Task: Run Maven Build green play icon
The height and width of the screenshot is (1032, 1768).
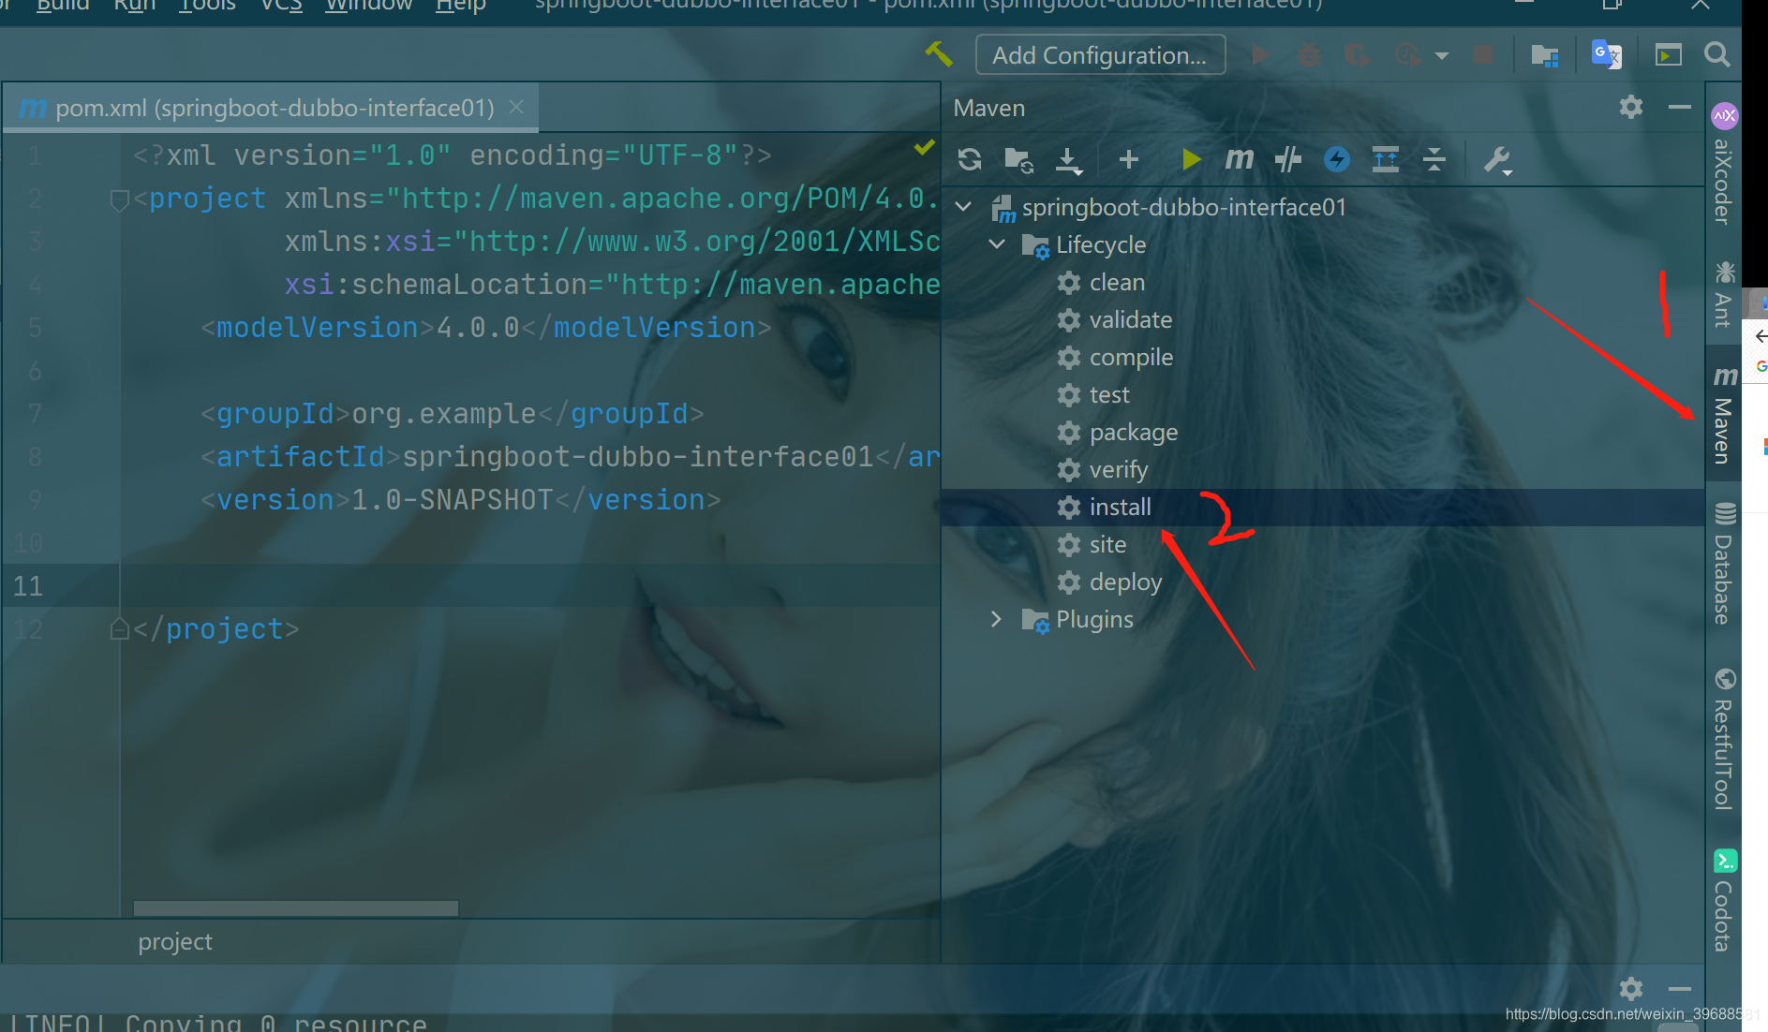Action: click(1191, 159)
